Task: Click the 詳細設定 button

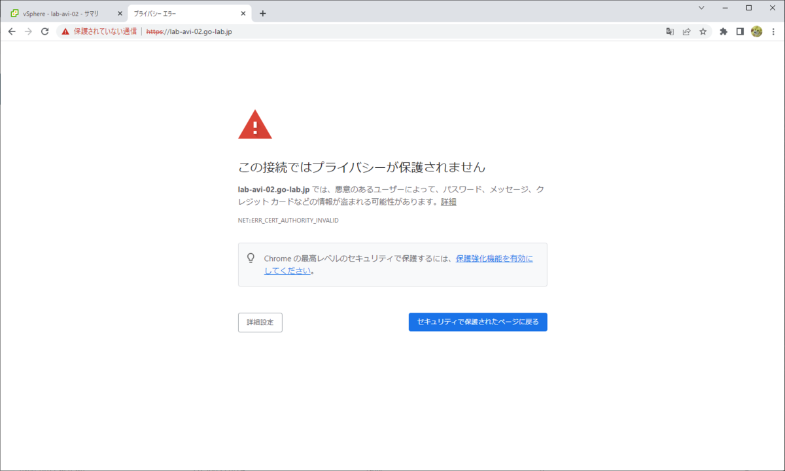Action: tap(260, 323)
